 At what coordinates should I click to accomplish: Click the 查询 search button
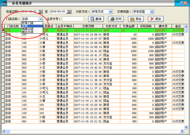(x=96, y=19)
